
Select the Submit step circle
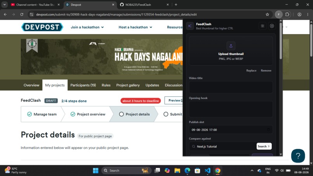[x=166, y=114]
